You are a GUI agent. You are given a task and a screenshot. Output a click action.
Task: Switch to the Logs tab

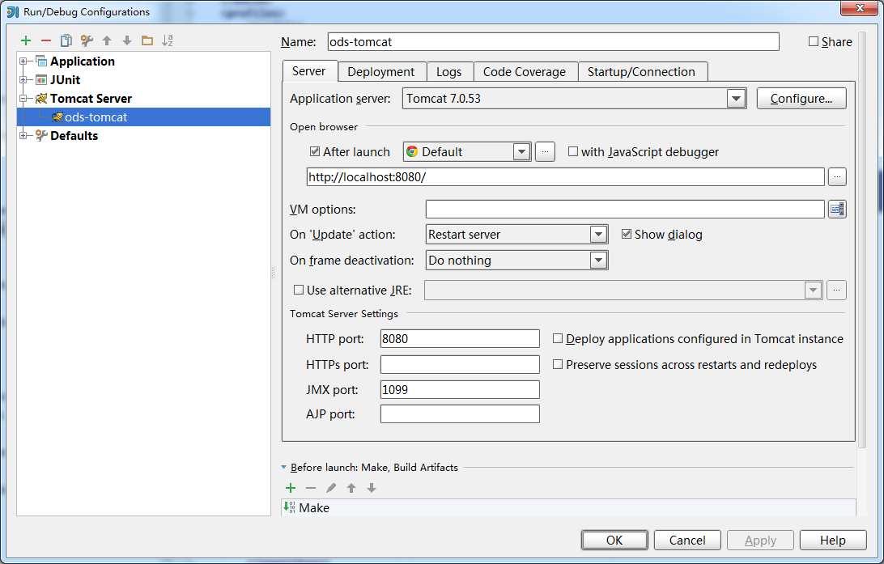[x=448, y=72]
